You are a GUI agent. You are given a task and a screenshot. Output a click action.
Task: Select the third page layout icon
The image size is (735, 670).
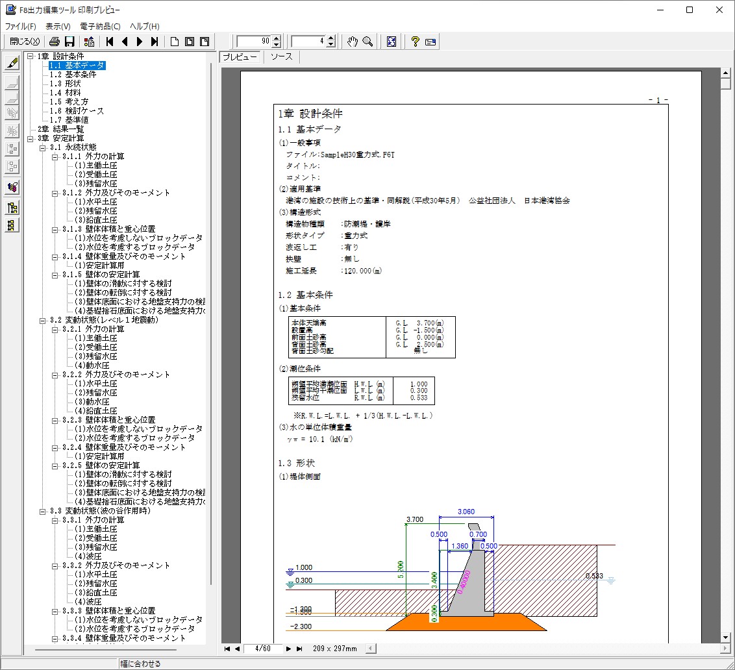(205, 42)
